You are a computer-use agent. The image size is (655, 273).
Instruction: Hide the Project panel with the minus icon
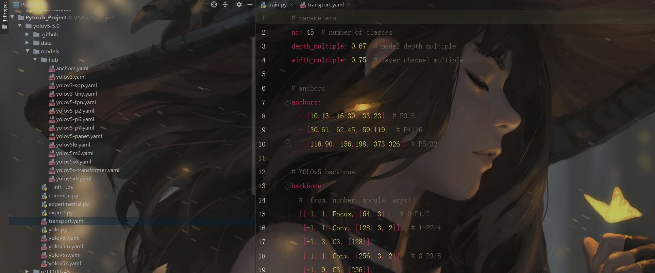pyautogui.click(x=250, y=4)
